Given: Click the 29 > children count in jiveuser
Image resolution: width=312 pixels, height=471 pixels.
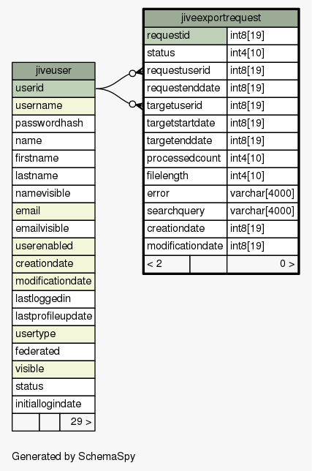Looking at the screenshot, I should (77, 422).
